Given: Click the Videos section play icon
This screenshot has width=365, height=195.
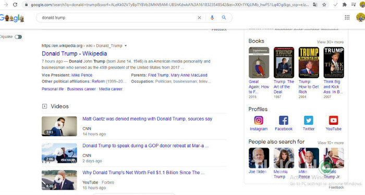Looking at the screenshot, I should coord(44,106).
